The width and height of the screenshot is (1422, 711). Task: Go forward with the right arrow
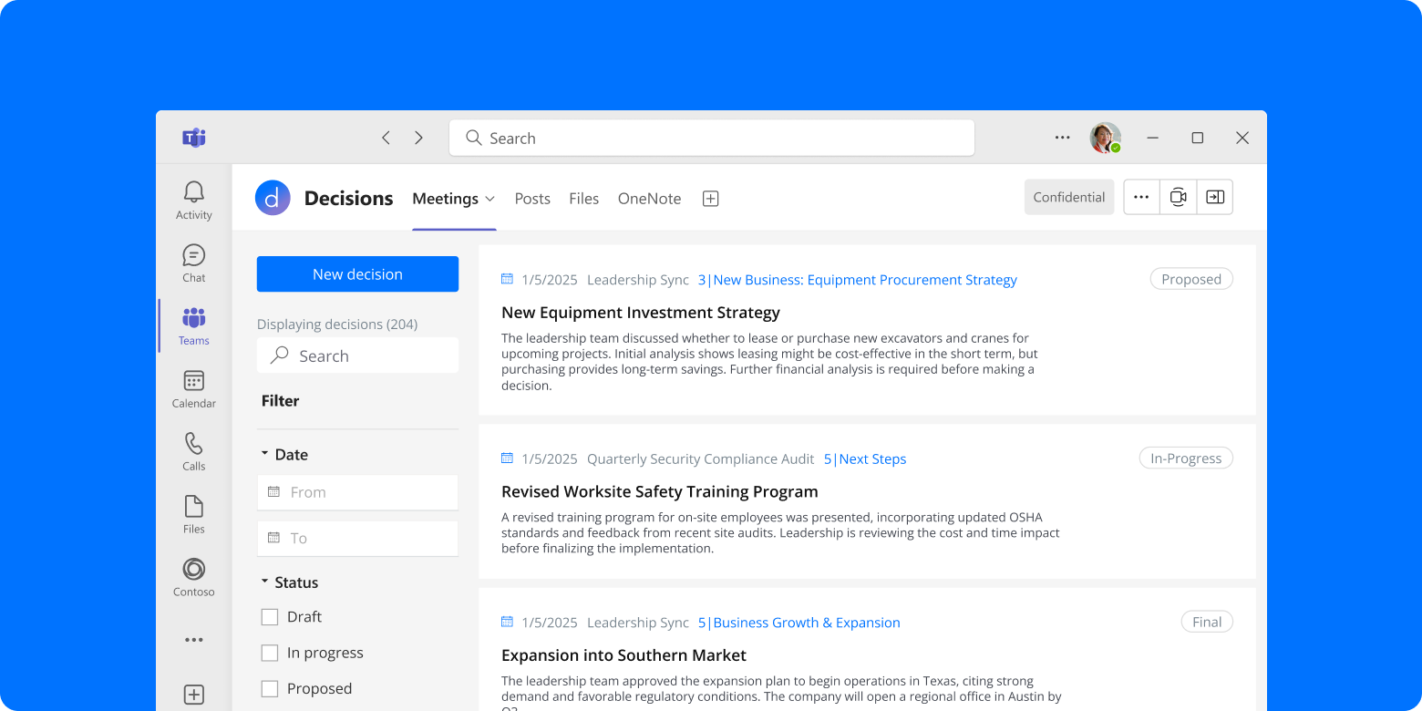[418, 138]
